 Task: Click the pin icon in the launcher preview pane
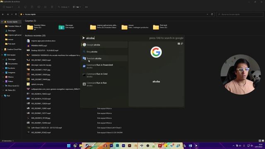pyautogui.click(x=182, y=43)
